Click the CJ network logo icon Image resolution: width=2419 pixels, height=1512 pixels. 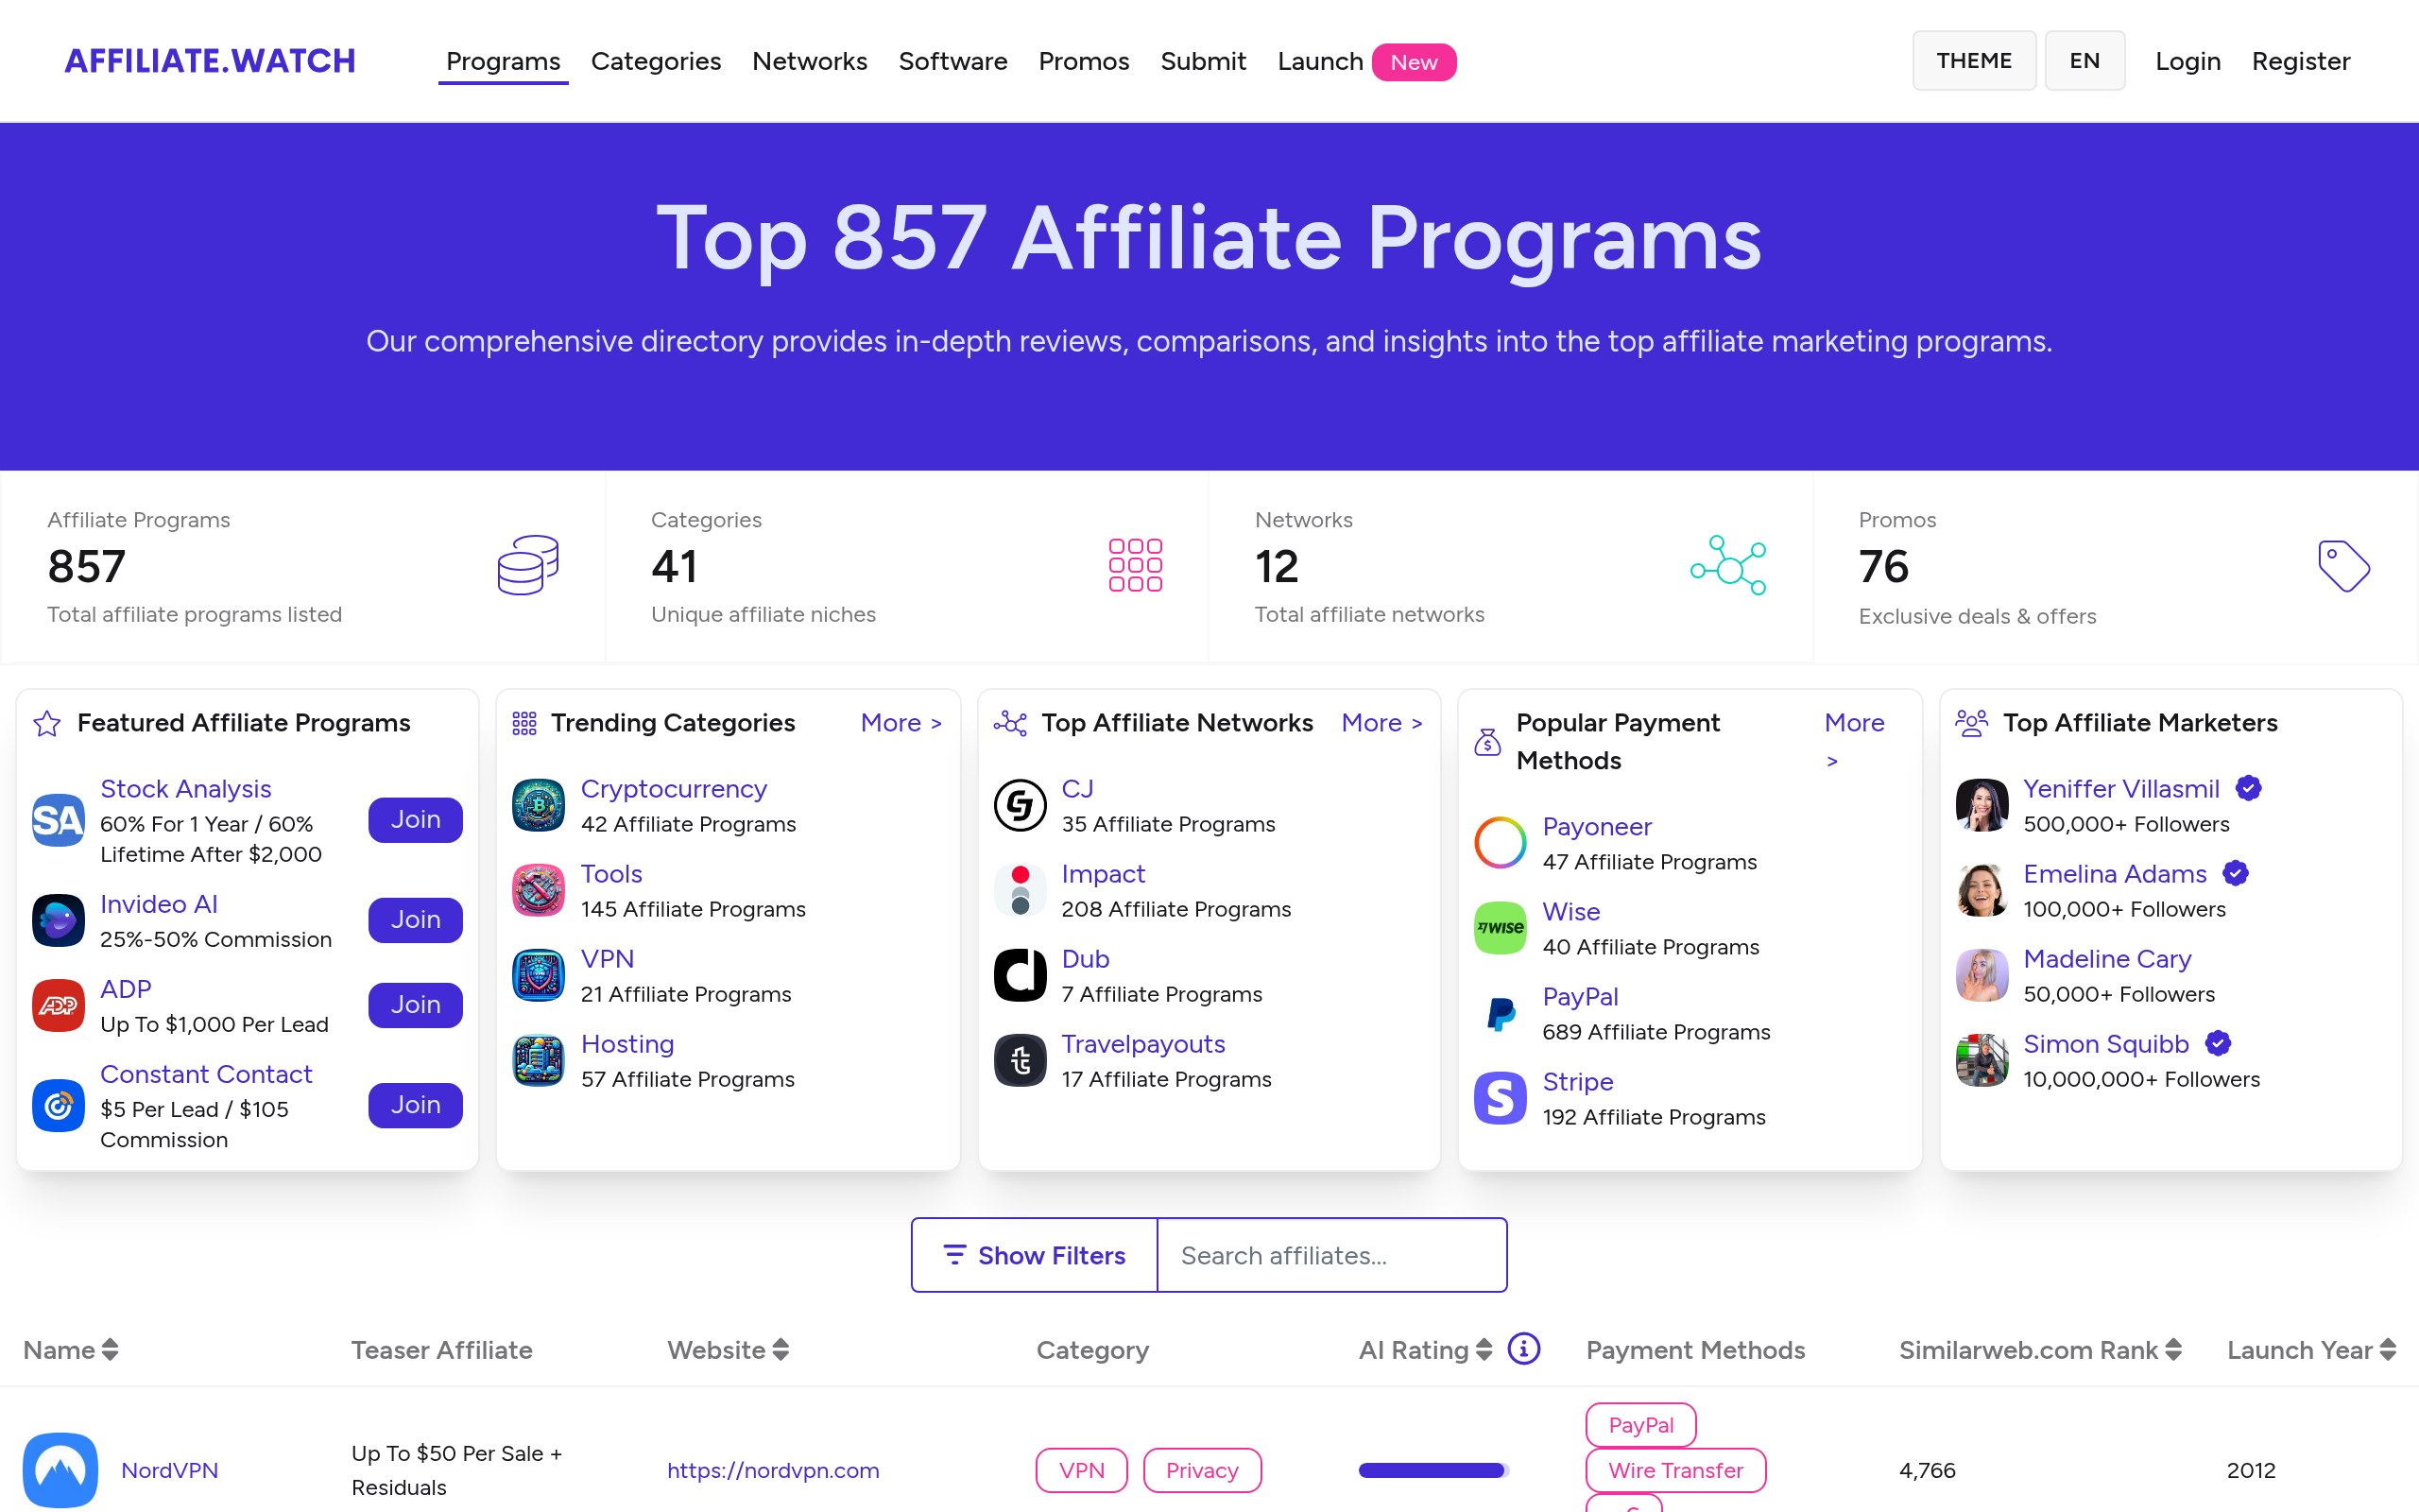[x=1020, y=805]
